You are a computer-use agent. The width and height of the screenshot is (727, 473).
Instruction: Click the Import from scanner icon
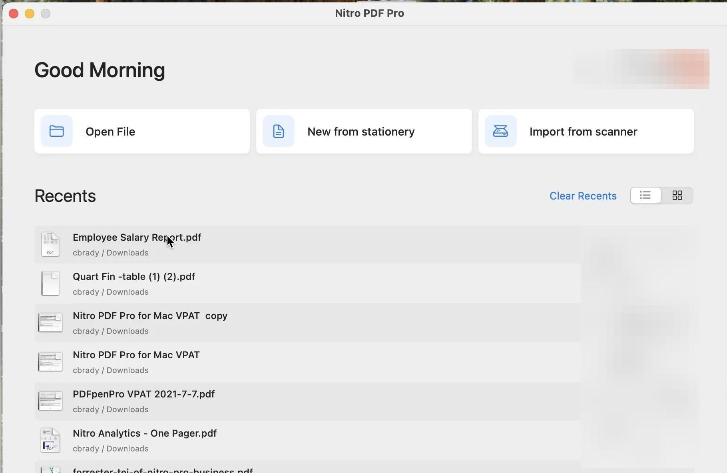(x=500, y=131)
